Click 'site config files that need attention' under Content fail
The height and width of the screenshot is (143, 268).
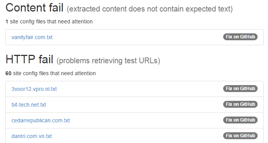pos(51,22)
